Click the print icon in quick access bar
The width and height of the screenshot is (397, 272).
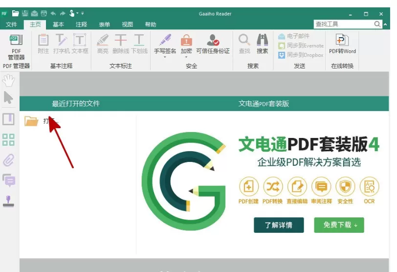click(x=44, y=13)
